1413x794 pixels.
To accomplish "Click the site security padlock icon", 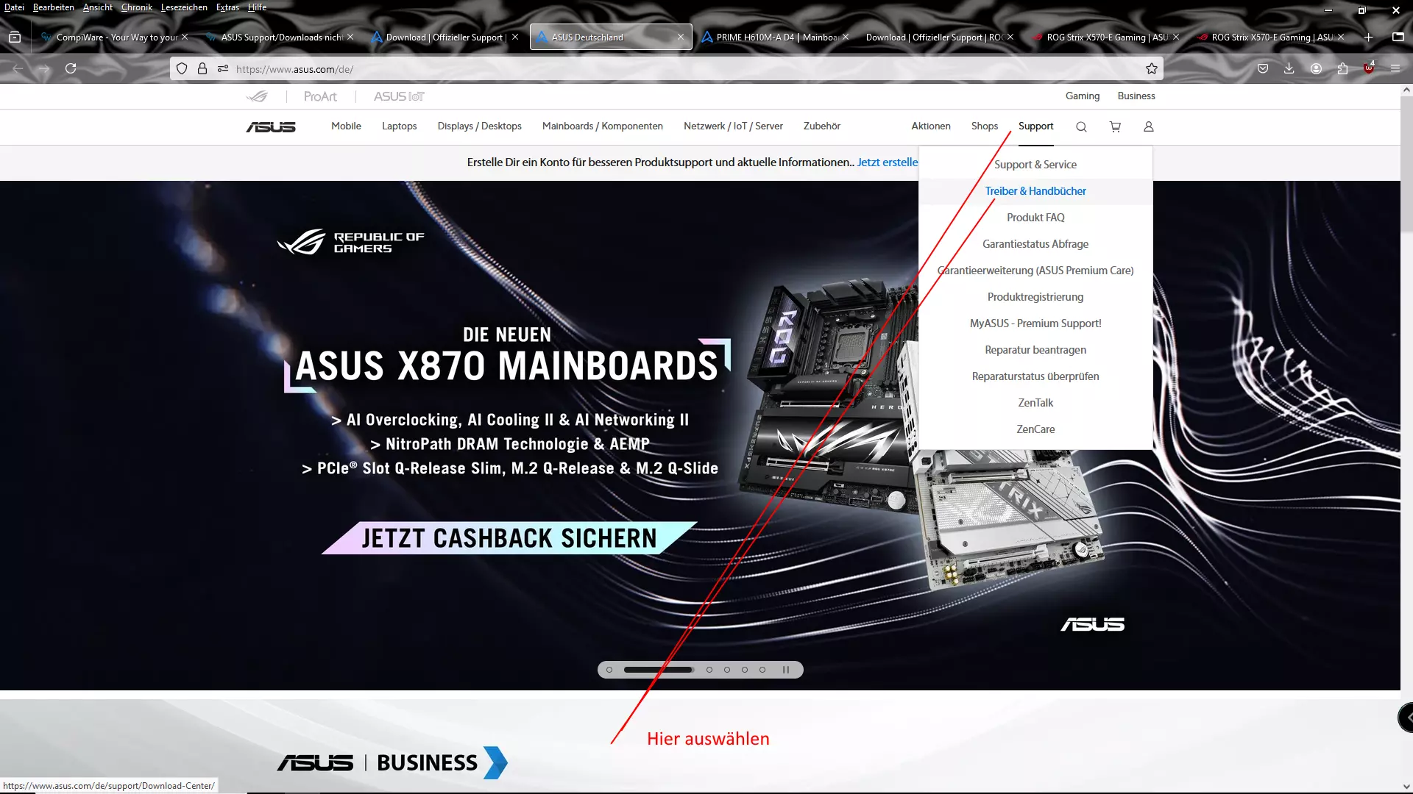I will (x=202, y=68).
